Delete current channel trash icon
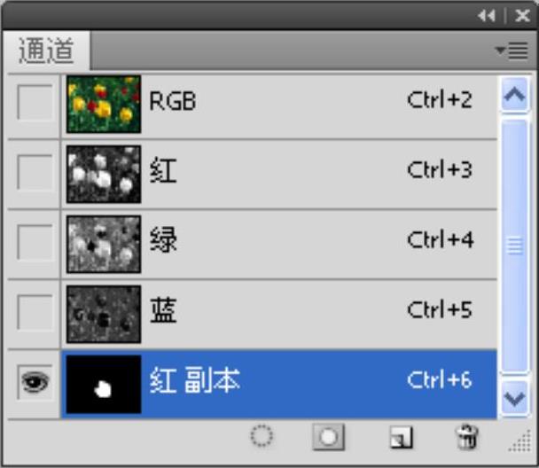Screen dimensions: 539x468 pyautogui.click(x=467, y=437)
